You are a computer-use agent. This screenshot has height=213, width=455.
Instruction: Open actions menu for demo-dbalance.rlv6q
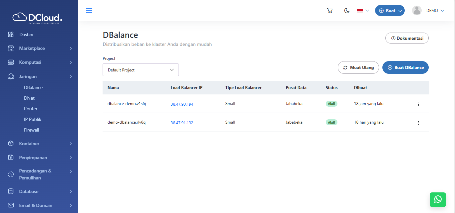pos(418,123)
